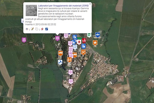Select the red flame fire marker
The width and height of the screenshot is (154, 103).
pyautogui.click(x=79, y=42)
